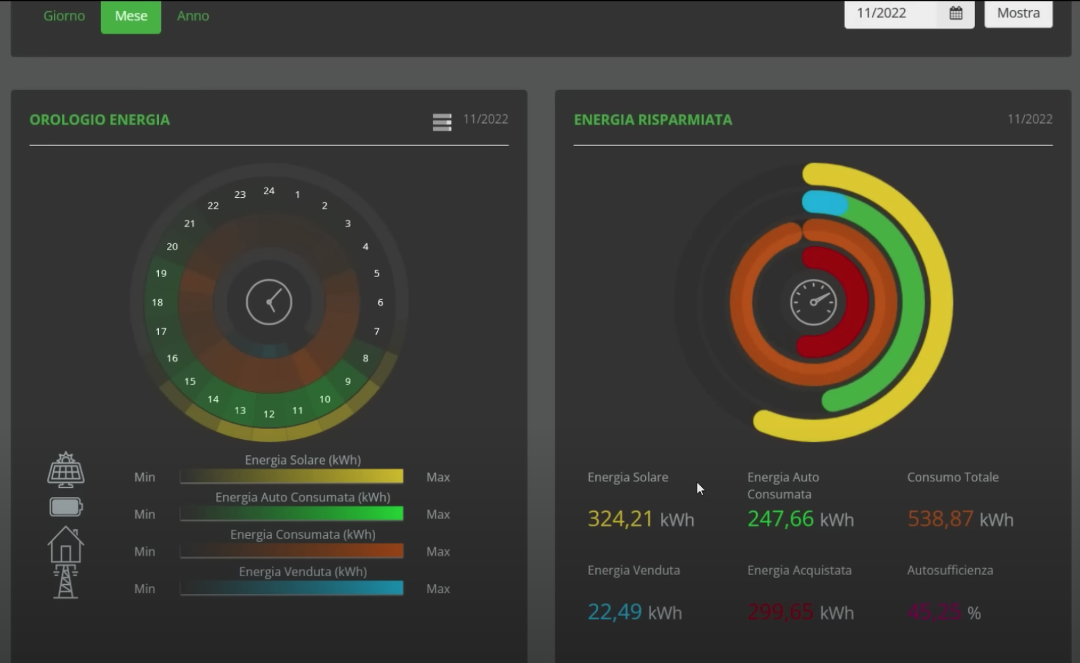This screenshot has height=663, width=1080.
Task: Click the Energia Venduta blue gradient bar
Action: pos(292,588)
